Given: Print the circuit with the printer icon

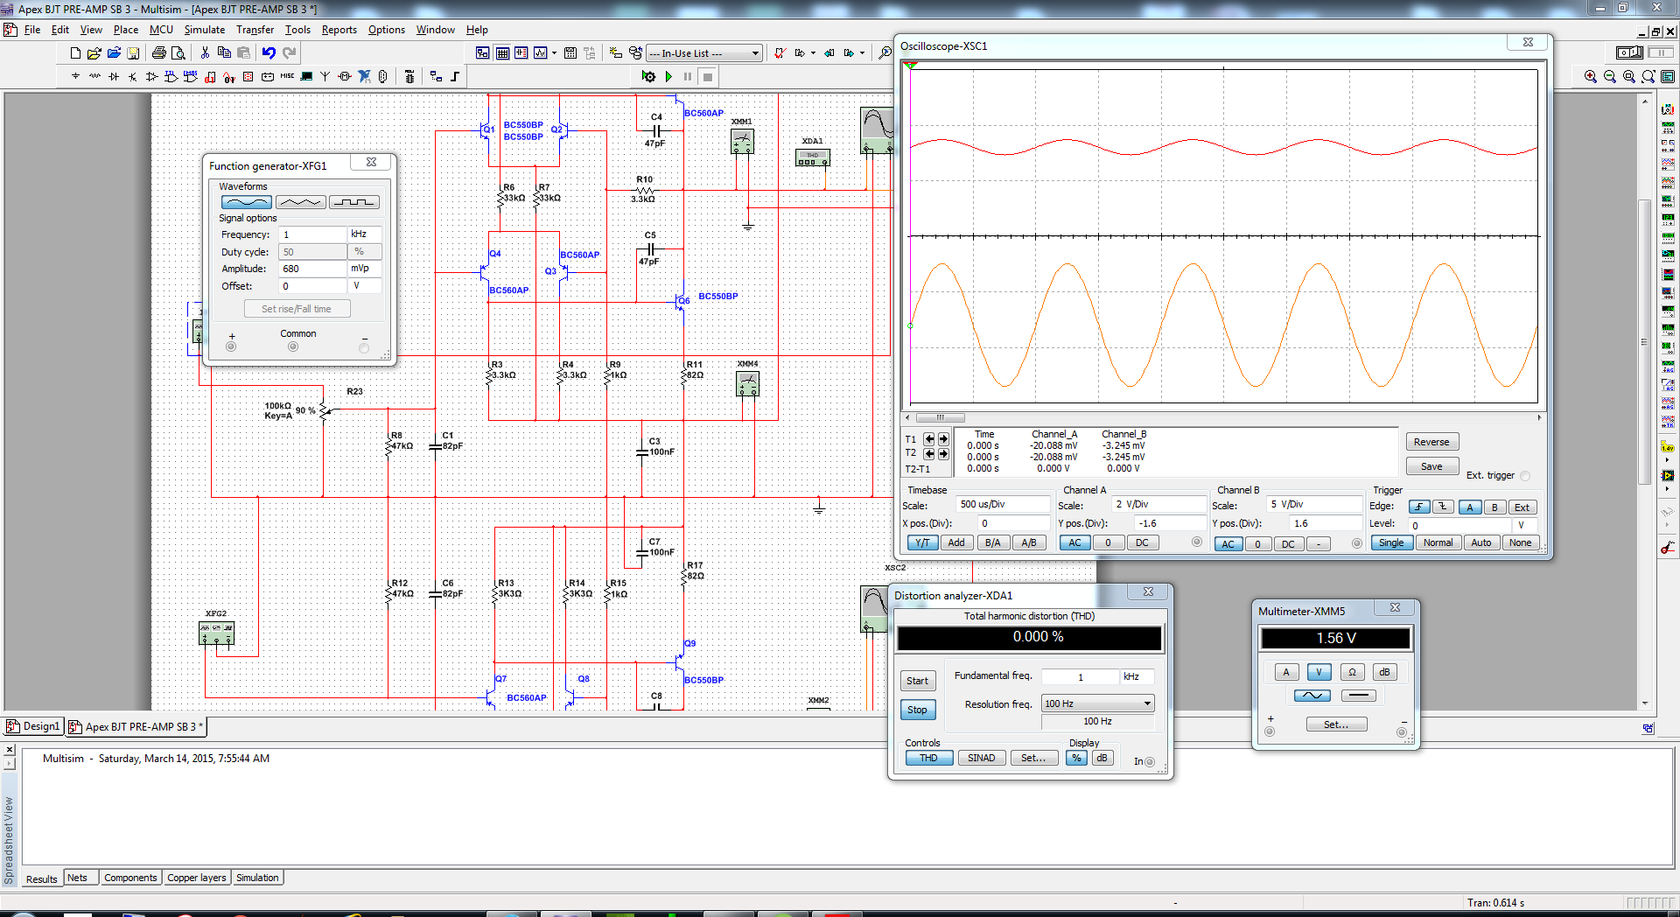Looking at the screenshot, I should point(158,53).
